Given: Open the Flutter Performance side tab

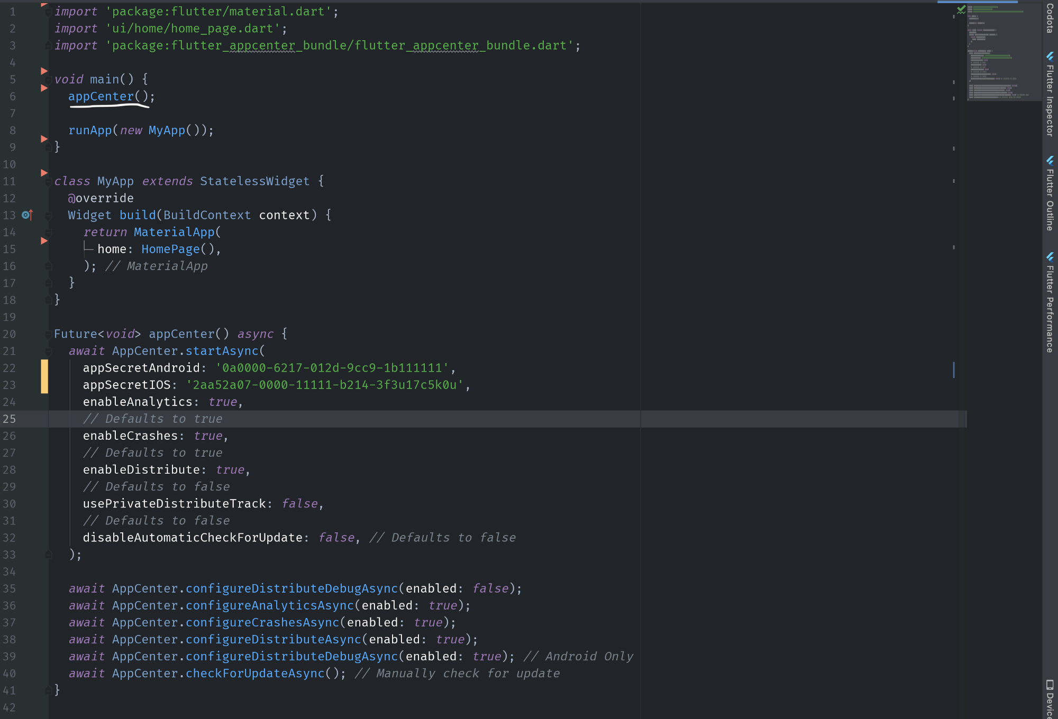Looking at the screenshot, I should pyautogui.click(x=1050, y=309).
